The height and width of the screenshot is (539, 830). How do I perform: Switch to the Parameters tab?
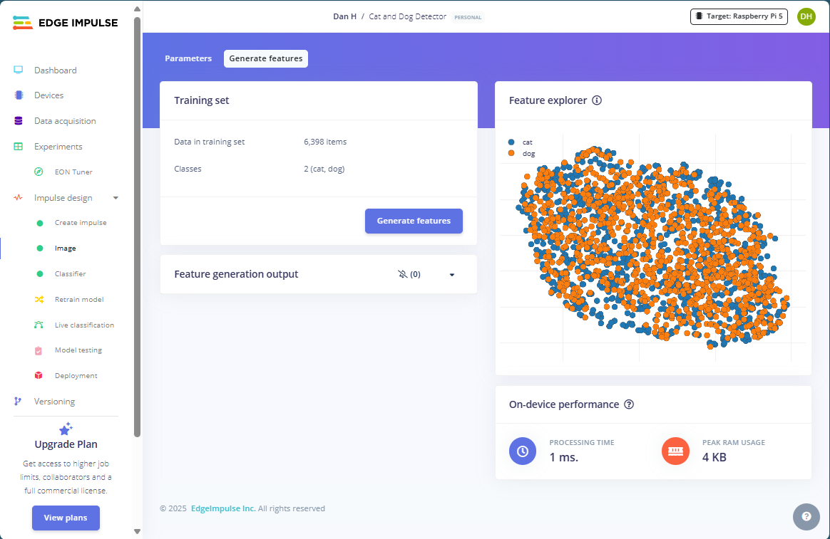tap(188, 58)
